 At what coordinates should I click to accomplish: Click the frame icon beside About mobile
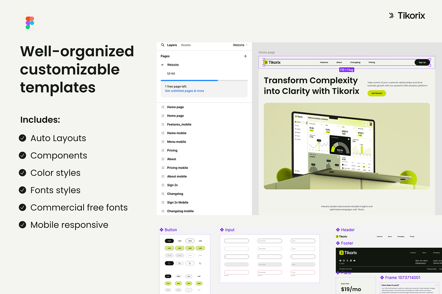coord(163,176)
